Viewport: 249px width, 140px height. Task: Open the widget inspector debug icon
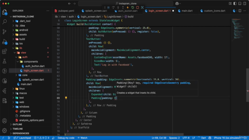tap(142, 7)
